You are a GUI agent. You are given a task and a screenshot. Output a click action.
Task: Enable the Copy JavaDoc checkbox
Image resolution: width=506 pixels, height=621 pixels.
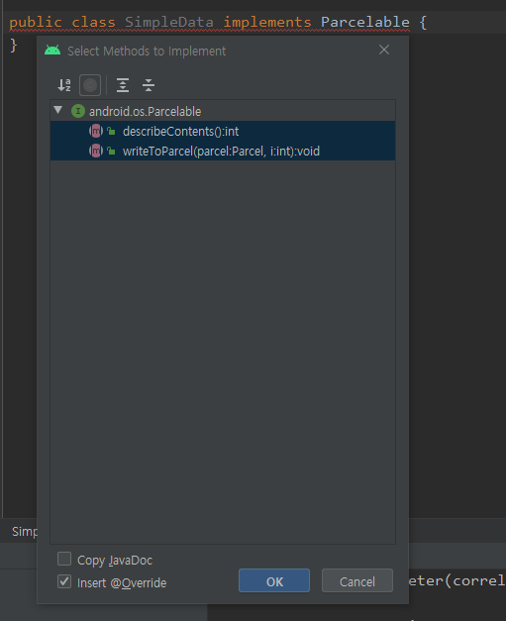64,559
